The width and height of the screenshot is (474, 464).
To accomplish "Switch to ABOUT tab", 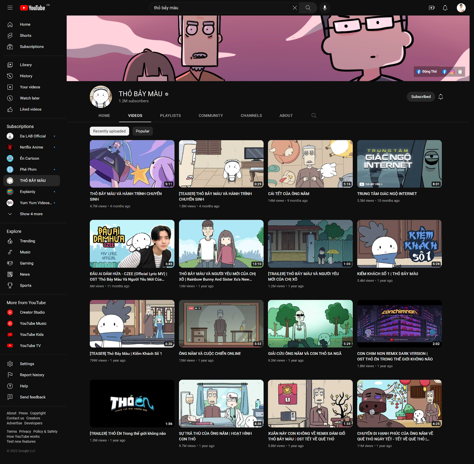I will [x=286, y=116].
